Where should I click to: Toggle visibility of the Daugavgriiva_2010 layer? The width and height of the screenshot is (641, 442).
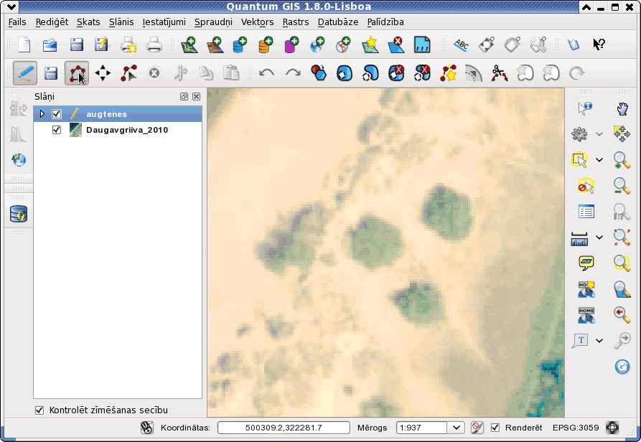[x=57, y=130]
